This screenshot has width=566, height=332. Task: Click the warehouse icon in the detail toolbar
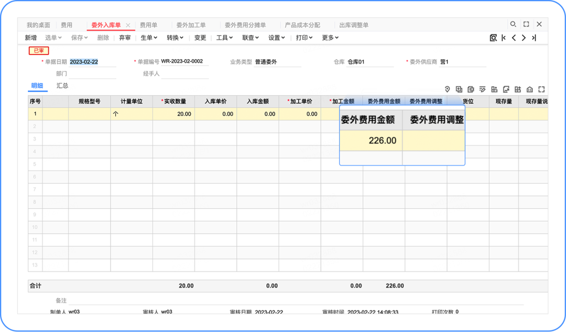pyautogui.click(x=530, y=89)
